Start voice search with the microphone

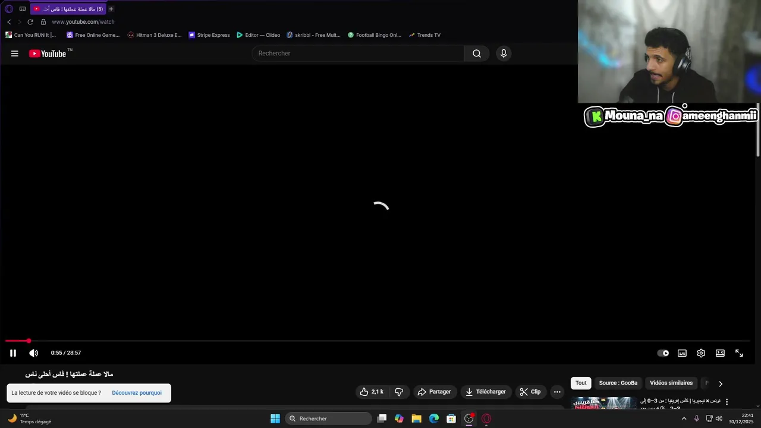(504, 53)
